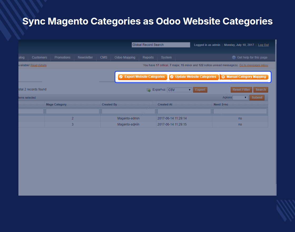Screen dimensions: 295x232
Task: Click the Read details link
Action: pyautogui.click(x=38, y=65)
